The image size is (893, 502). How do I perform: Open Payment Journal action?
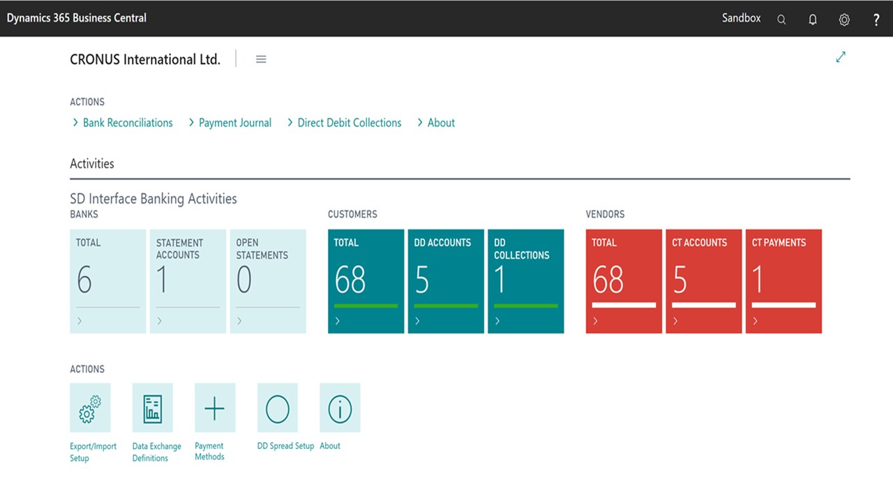coord(230,123)
